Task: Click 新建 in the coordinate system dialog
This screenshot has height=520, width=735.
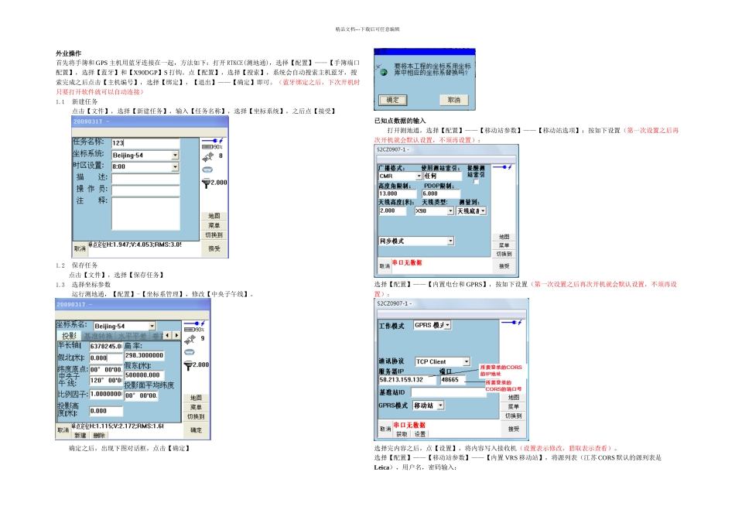Action: (x=80, y=436)
